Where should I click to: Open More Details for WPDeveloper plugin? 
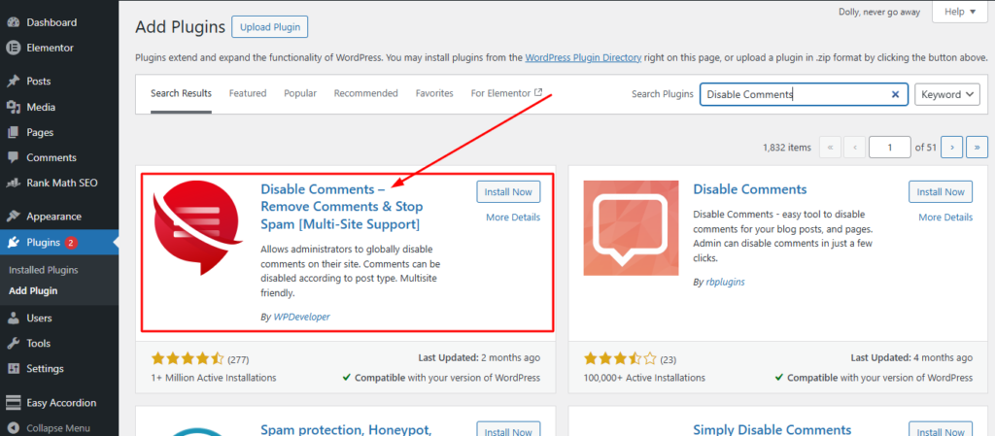point(513,218)
